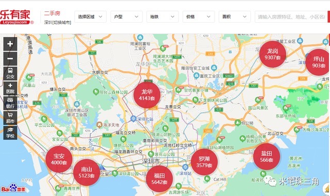Click 凤凰山 scenic spot icon
Screen dimensions: 330x196
29,77
